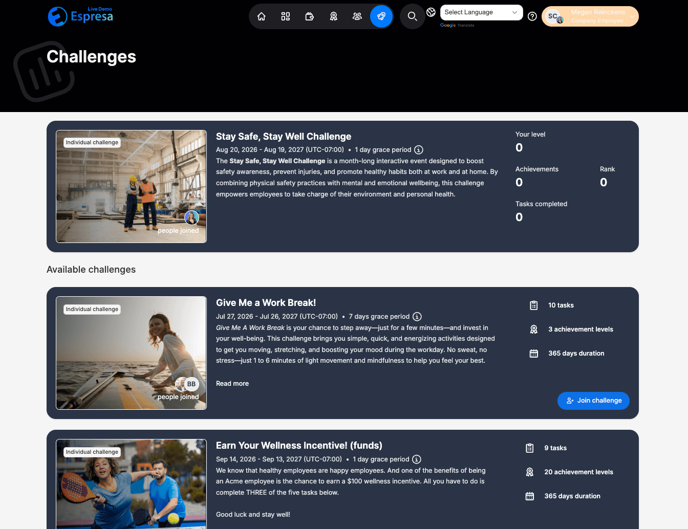Go to the Home nav icon
The height and width of the screenshot is (529, 688).
[x=262, y=16]
